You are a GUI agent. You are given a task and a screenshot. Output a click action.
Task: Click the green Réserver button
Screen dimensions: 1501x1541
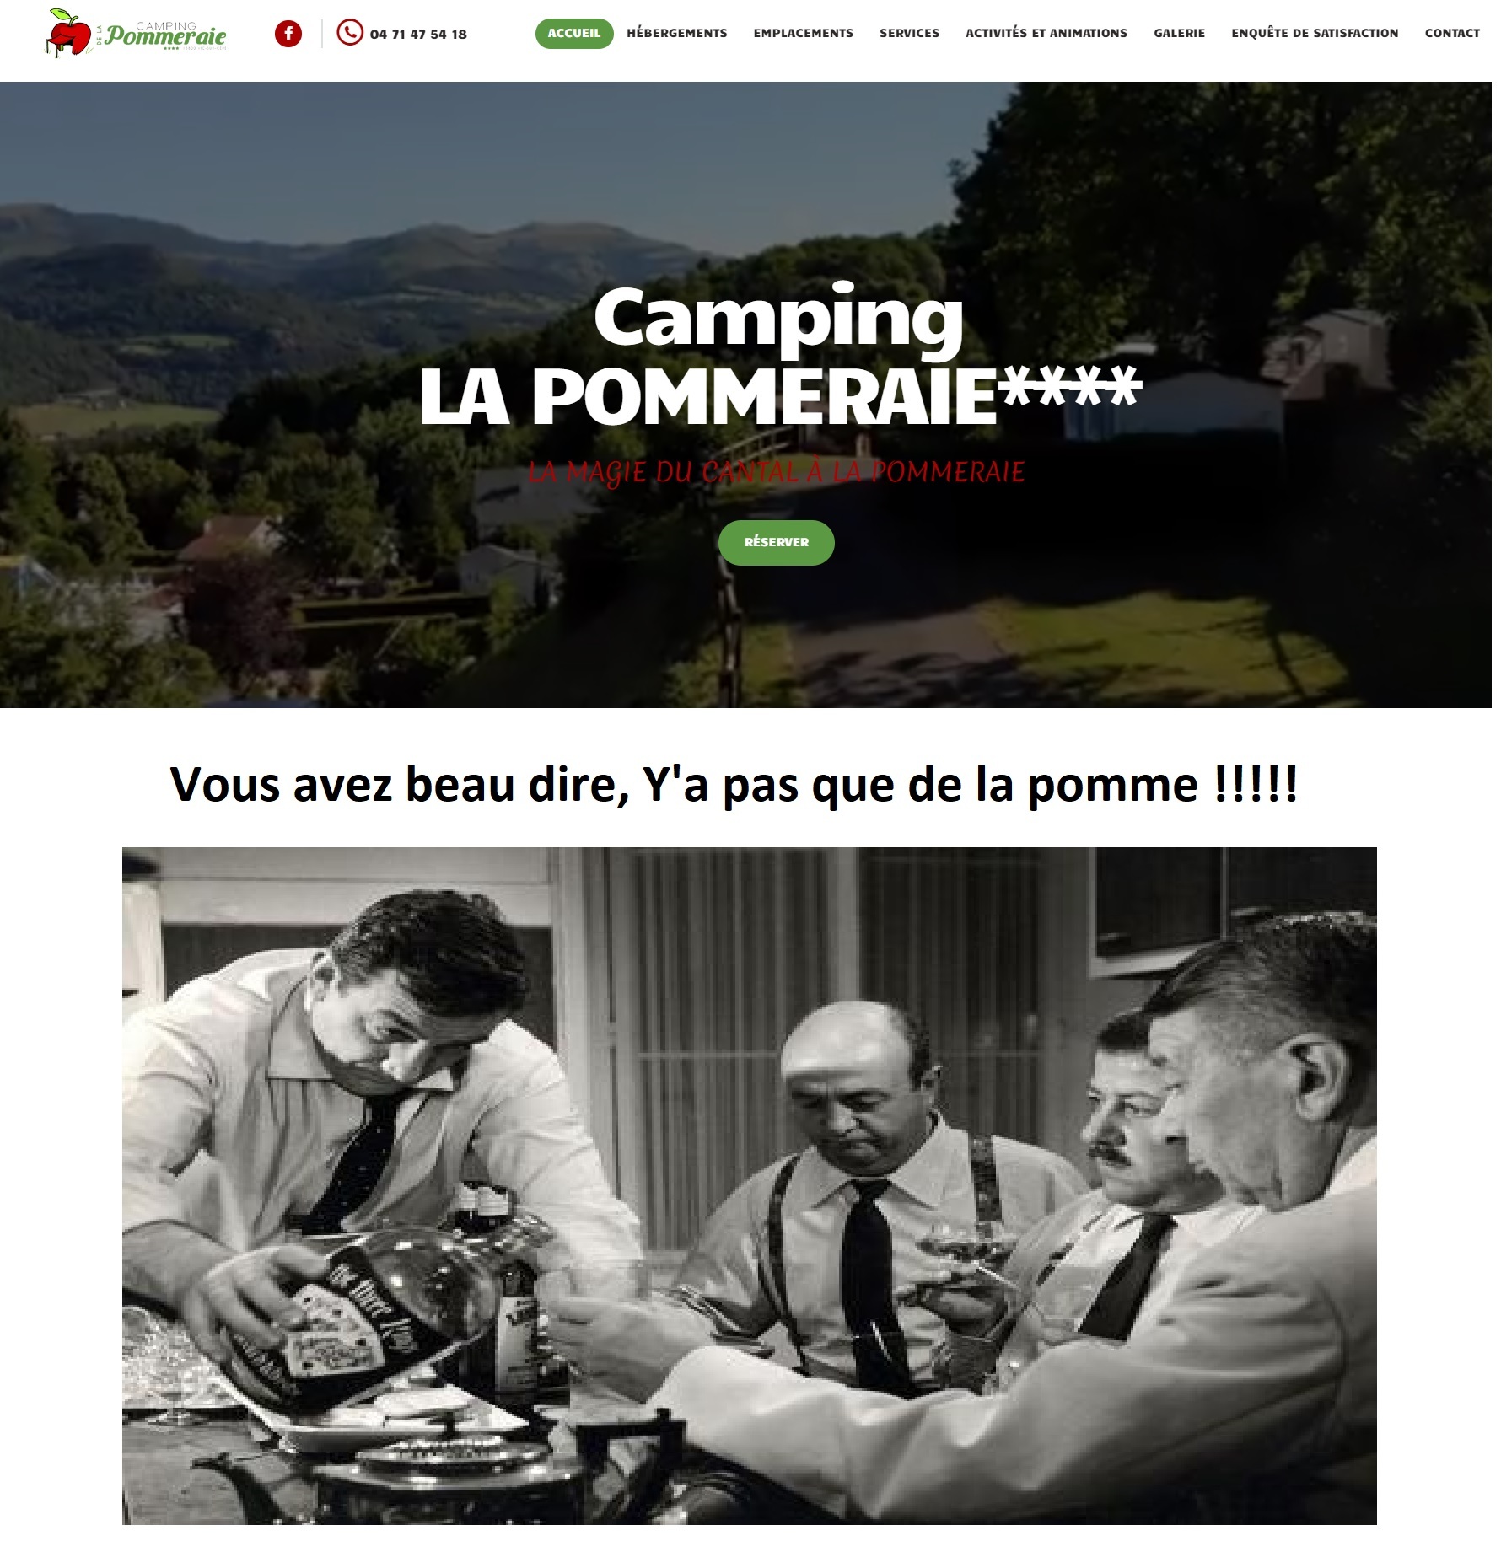pos(777,542)
